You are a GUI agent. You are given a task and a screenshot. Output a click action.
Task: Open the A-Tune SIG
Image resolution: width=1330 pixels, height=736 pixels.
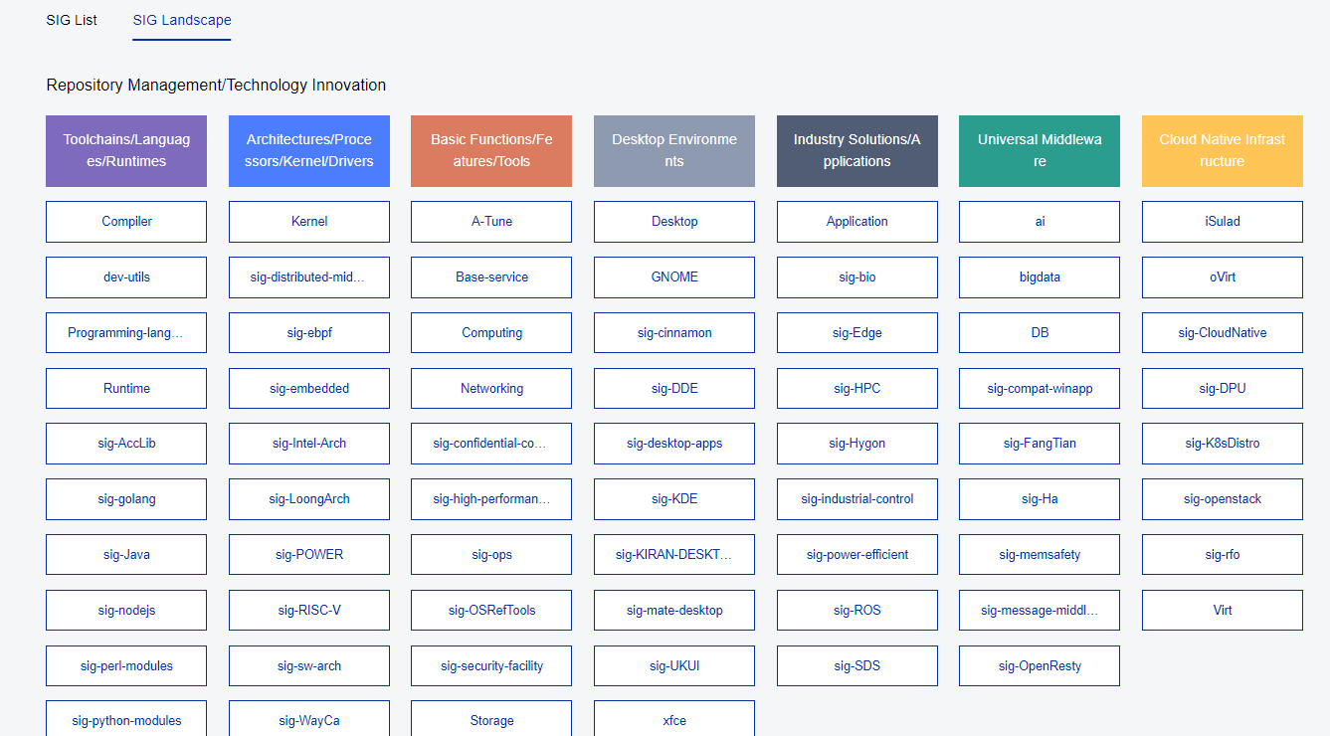coord(491,222)
